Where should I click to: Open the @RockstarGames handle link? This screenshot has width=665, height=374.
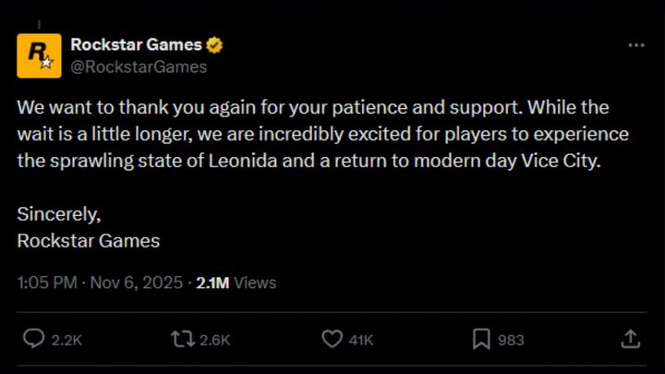[x=139, y=66]
